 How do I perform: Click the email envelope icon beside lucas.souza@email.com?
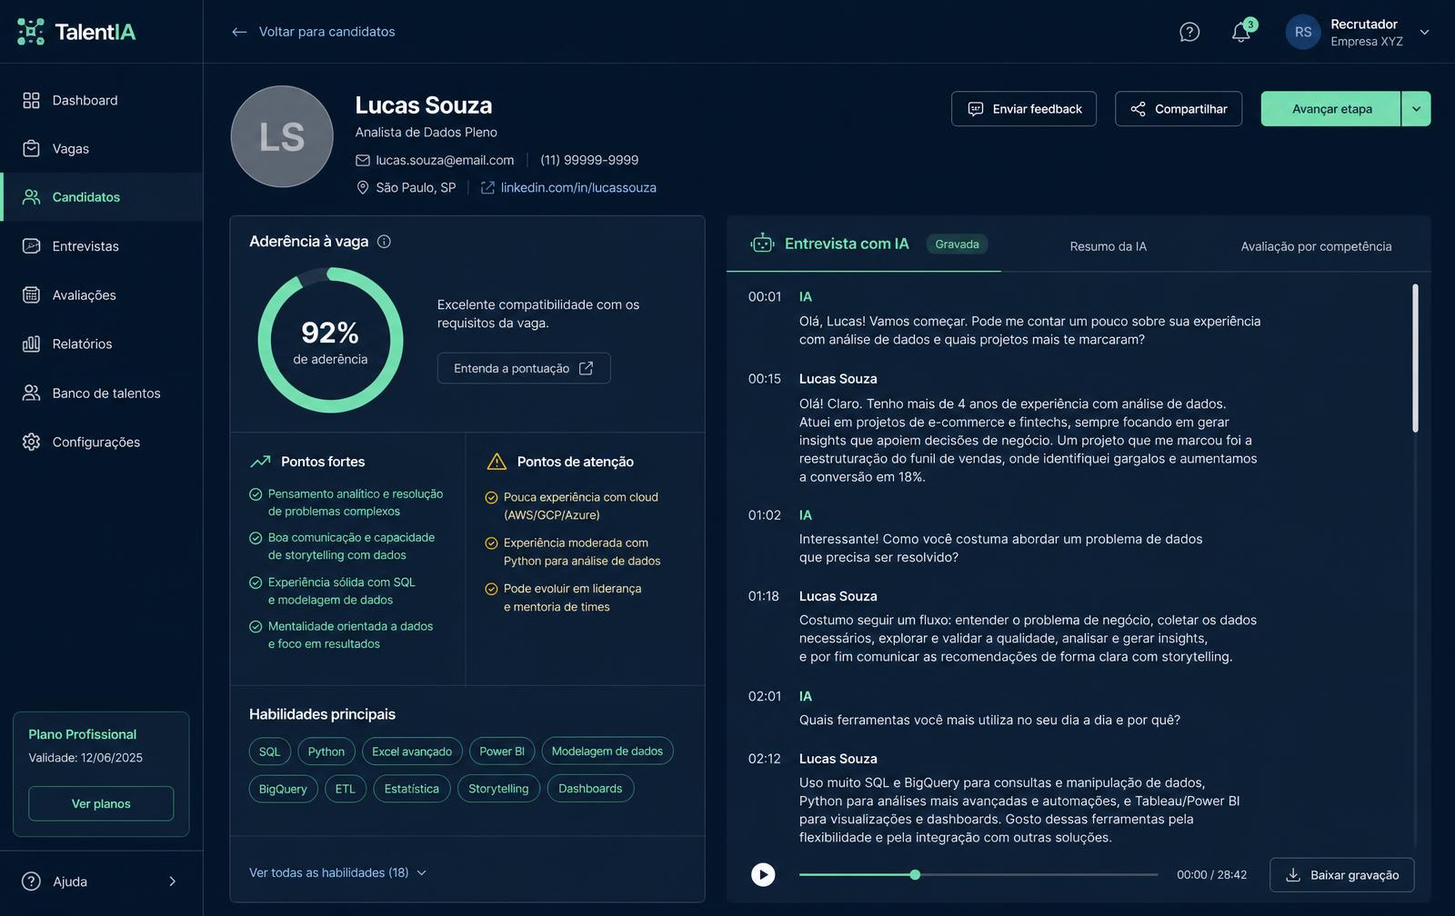tap(363, 160)
